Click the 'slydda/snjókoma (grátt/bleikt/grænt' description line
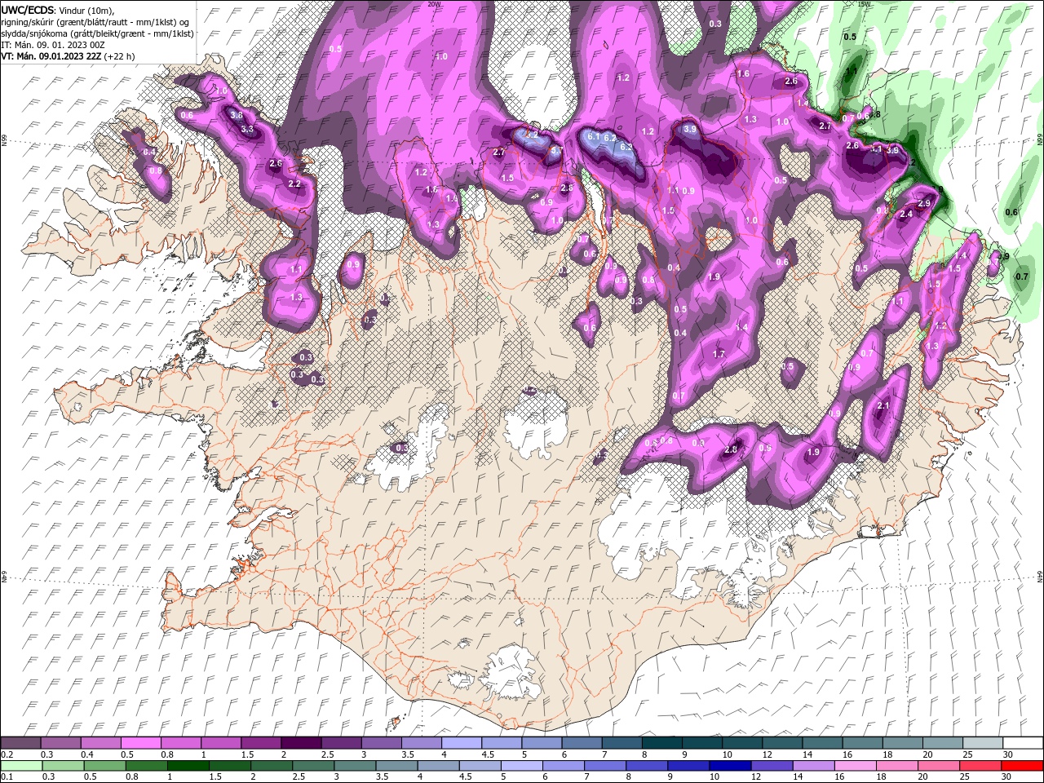 click(x=74, y=33)
